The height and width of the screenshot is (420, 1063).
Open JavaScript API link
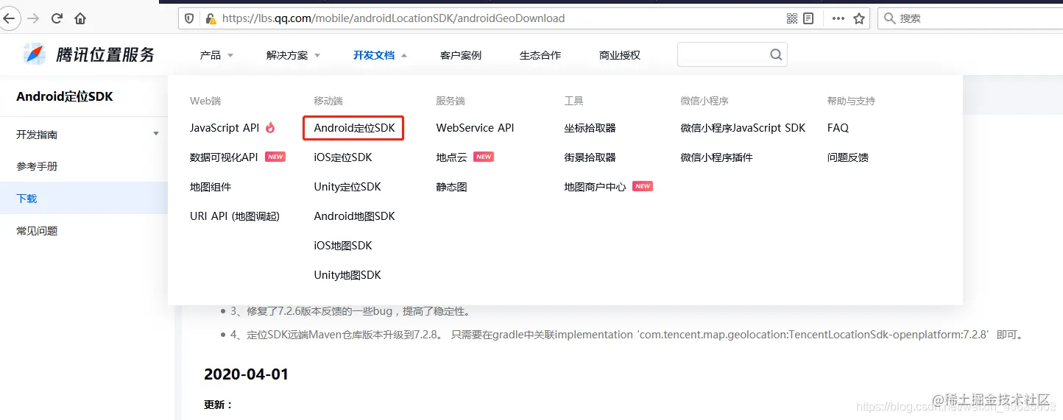point(225,128)
